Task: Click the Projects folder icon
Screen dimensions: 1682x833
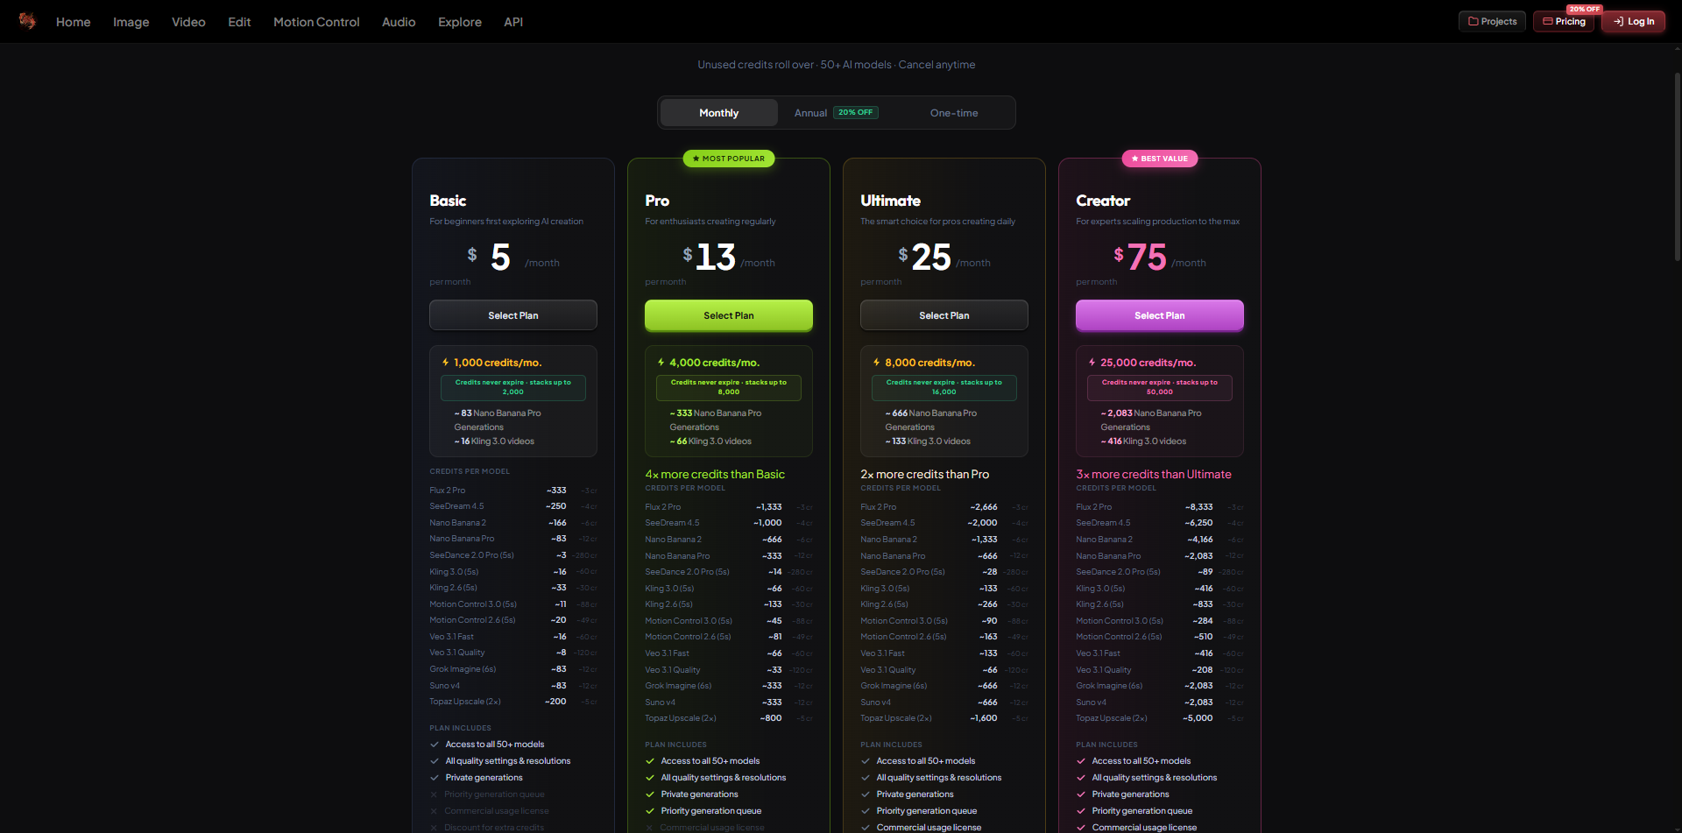Action: pos(1474,21)
